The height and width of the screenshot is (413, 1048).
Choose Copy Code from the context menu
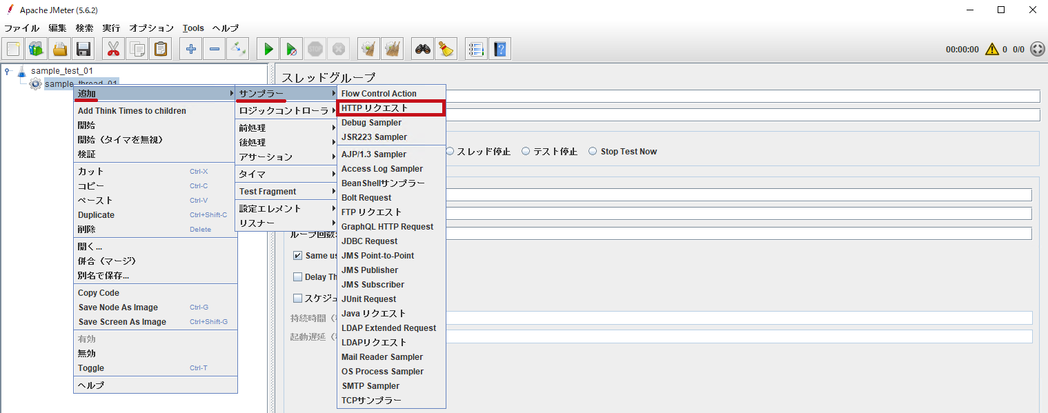(x=155, y=293)
